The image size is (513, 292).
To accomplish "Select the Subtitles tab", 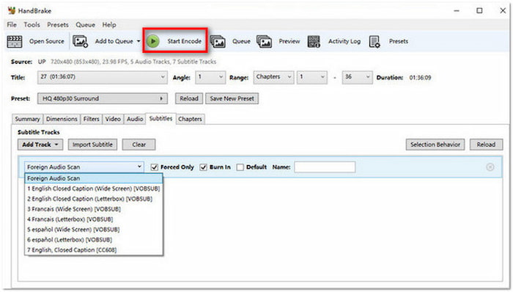I will point(161,119).
